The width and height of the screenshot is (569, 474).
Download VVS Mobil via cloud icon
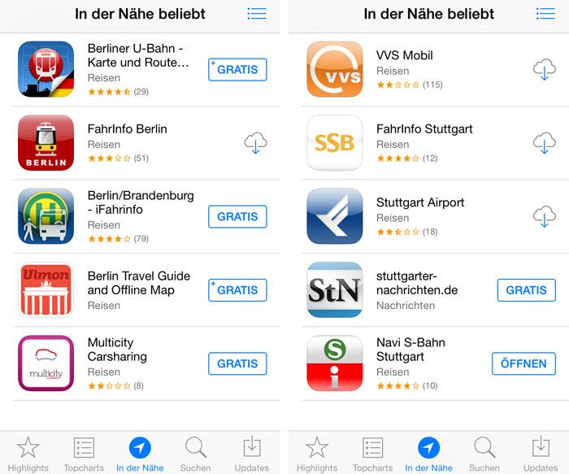pos(545,69)
